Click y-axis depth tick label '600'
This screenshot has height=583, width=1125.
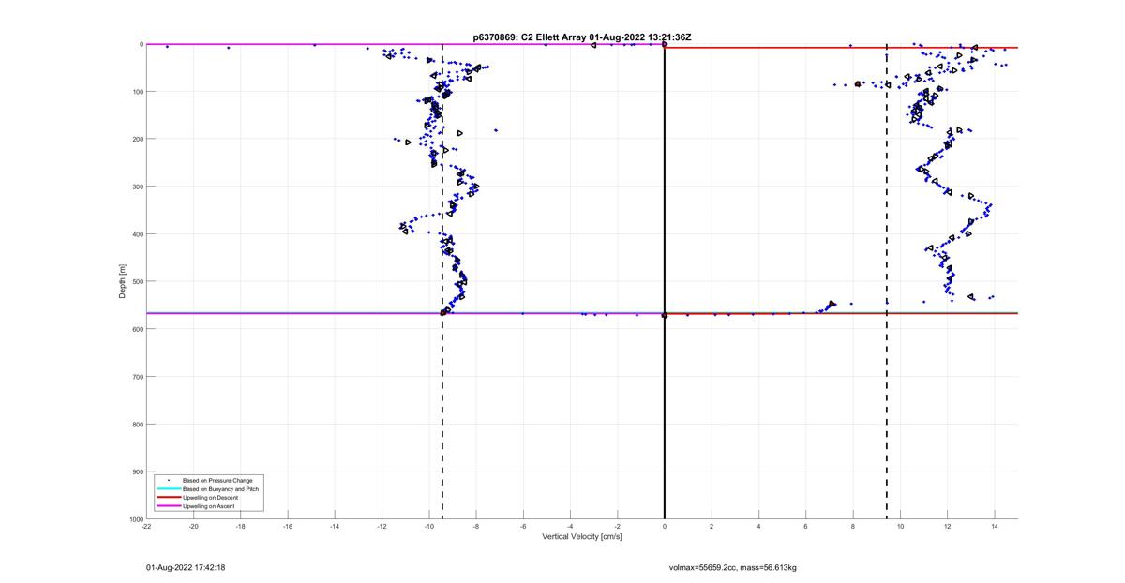137,329
